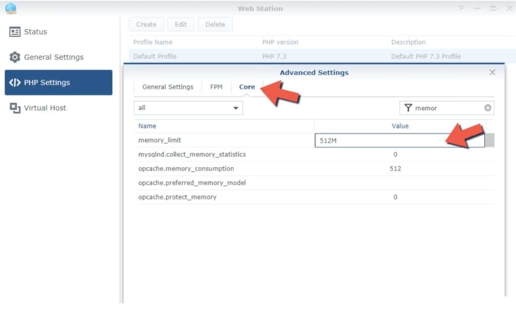Click the scrollbar beside memory_limit value
516x309 pixels.
click(x=490, y=140)
